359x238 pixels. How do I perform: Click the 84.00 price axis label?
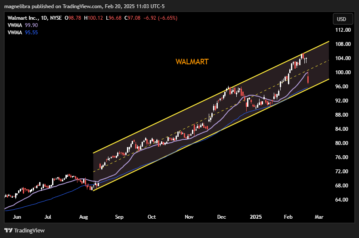pyautogui.click(x=342, y=129)
